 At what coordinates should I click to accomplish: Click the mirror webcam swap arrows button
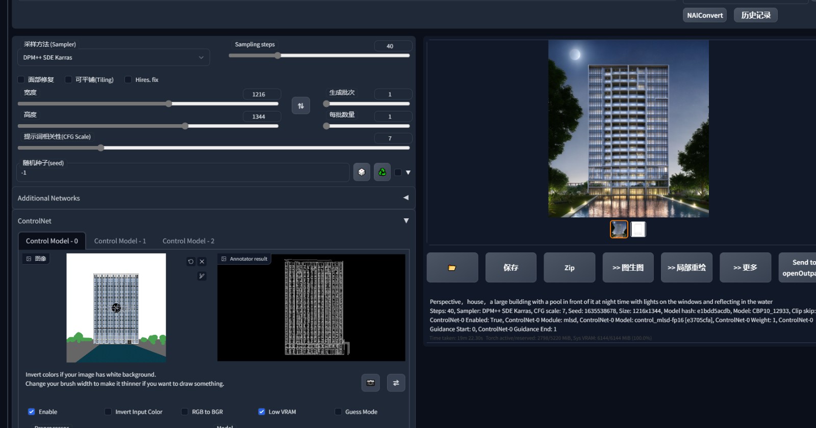(396, 383)
